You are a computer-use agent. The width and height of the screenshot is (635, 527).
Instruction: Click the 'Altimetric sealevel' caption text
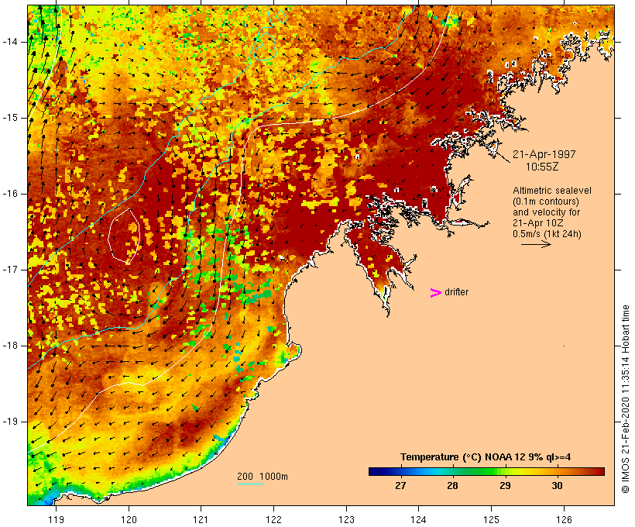552,190
